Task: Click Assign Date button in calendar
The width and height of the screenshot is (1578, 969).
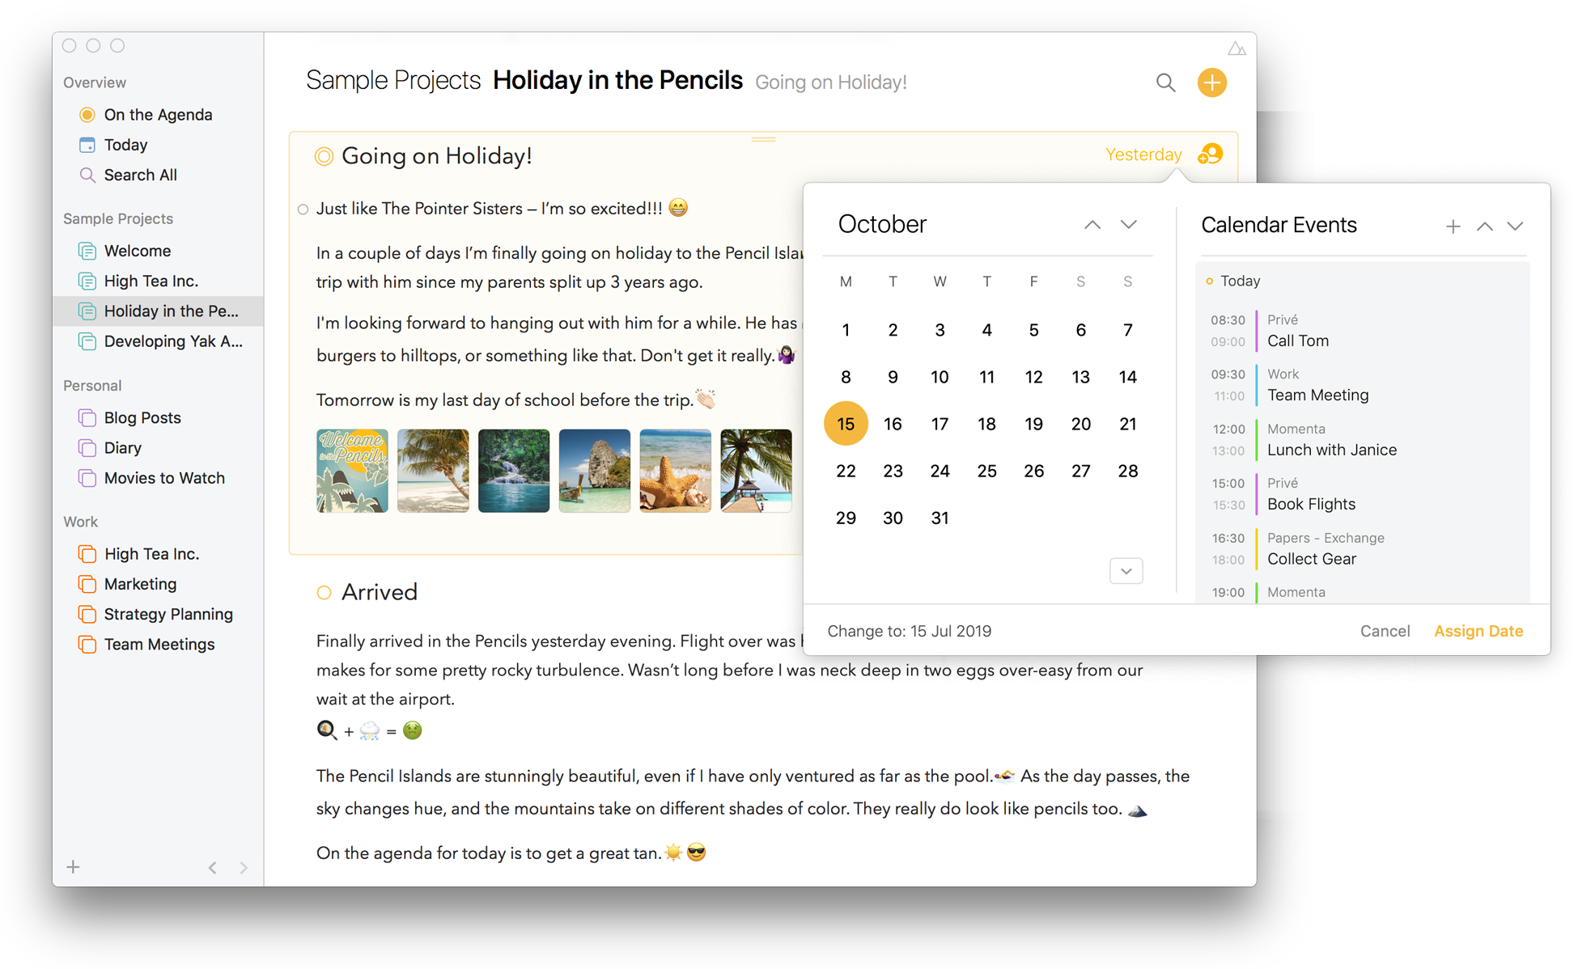Action: (1480, 630)
